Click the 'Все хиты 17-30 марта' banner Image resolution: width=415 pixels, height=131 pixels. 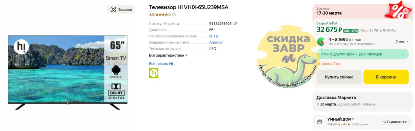click(x=350, y=11)
